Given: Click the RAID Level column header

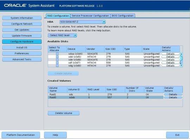Looking at the screenshot, I should tap(96, 89).
